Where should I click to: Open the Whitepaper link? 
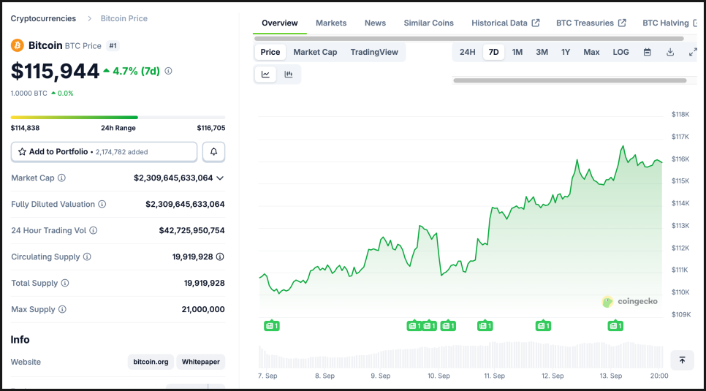(x=201, y=362)
